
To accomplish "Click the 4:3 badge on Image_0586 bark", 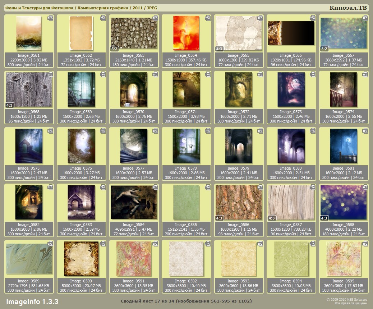I will (219, 218).
